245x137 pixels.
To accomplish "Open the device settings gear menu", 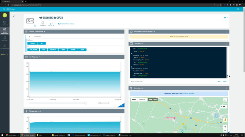I will pyautogui.click(x=225, y=18).
